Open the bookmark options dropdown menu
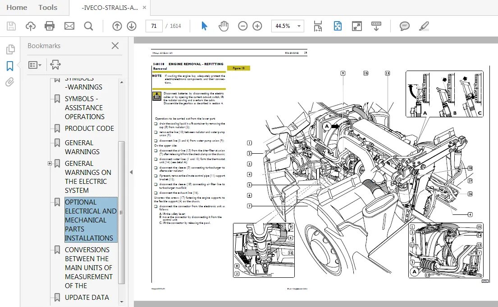 coord(35,65)
